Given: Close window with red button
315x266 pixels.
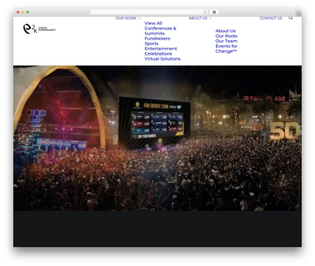Looking at the screenshot, I should tap(18, 12).
